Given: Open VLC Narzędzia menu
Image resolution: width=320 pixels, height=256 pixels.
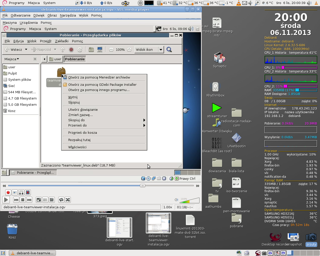Looking at the screenshot, I should (x=68, y=15).
